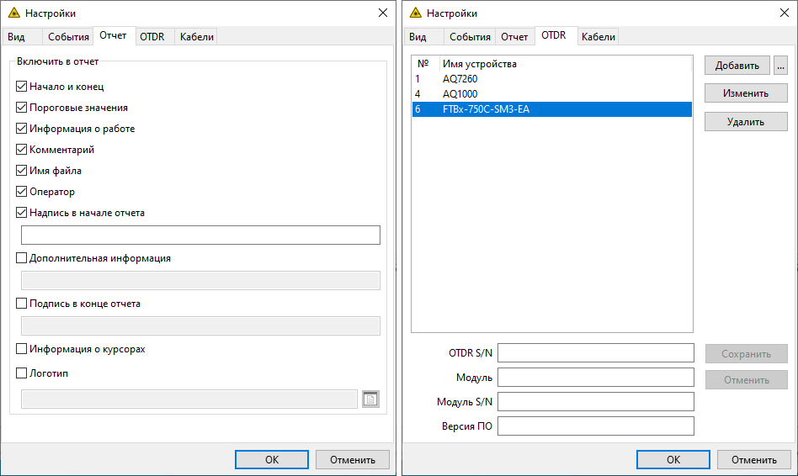Close the left Настройки window
The width and height of the screenshot is (798, 476).
tap(383, 13)
